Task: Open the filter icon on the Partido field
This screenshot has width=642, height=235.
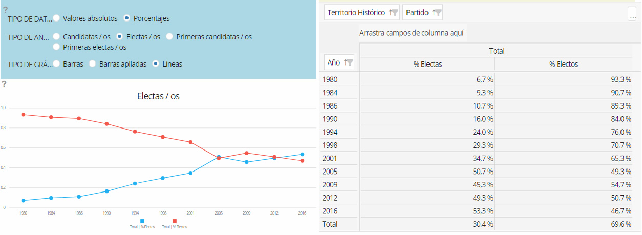Action: 437,12
